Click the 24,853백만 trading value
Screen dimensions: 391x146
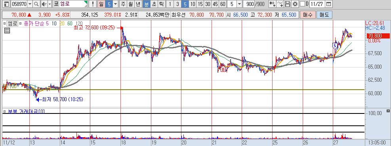click(157, 15)
